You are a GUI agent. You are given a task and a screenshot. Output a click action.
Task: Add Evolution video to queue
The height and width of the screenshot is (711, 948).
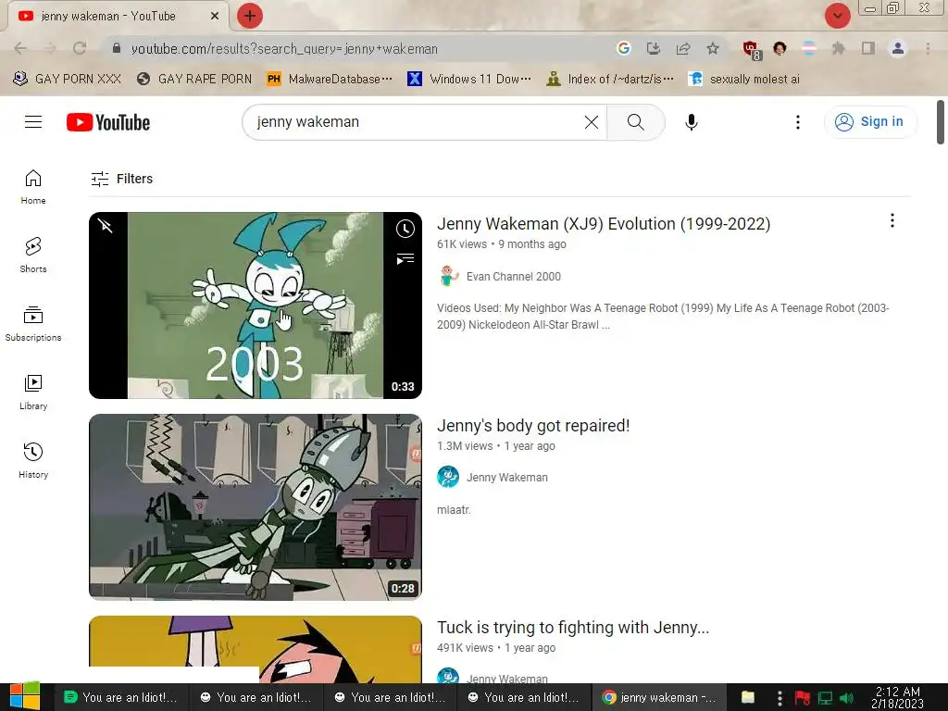point(405,259)
